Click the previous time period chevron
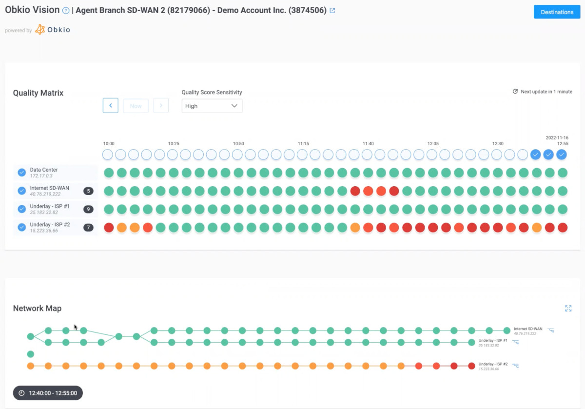The height and width of the screenshot is (409, 585). (x=110, y=105)
